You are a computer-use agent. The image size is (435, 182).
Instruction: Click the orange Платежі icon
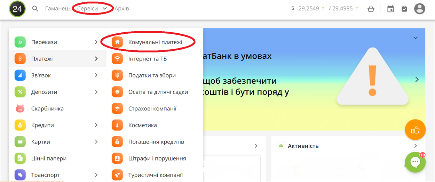pos(20,59)
